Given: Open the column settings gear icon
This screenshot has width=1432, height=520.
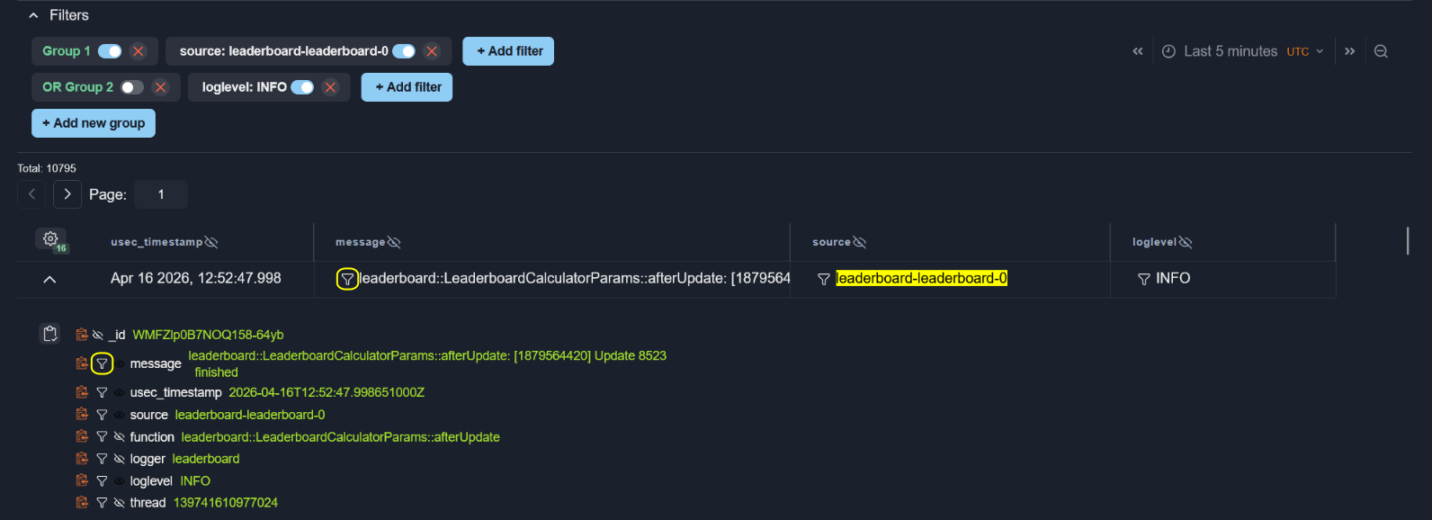Looking at the screenshot, I should click(50, 239).
